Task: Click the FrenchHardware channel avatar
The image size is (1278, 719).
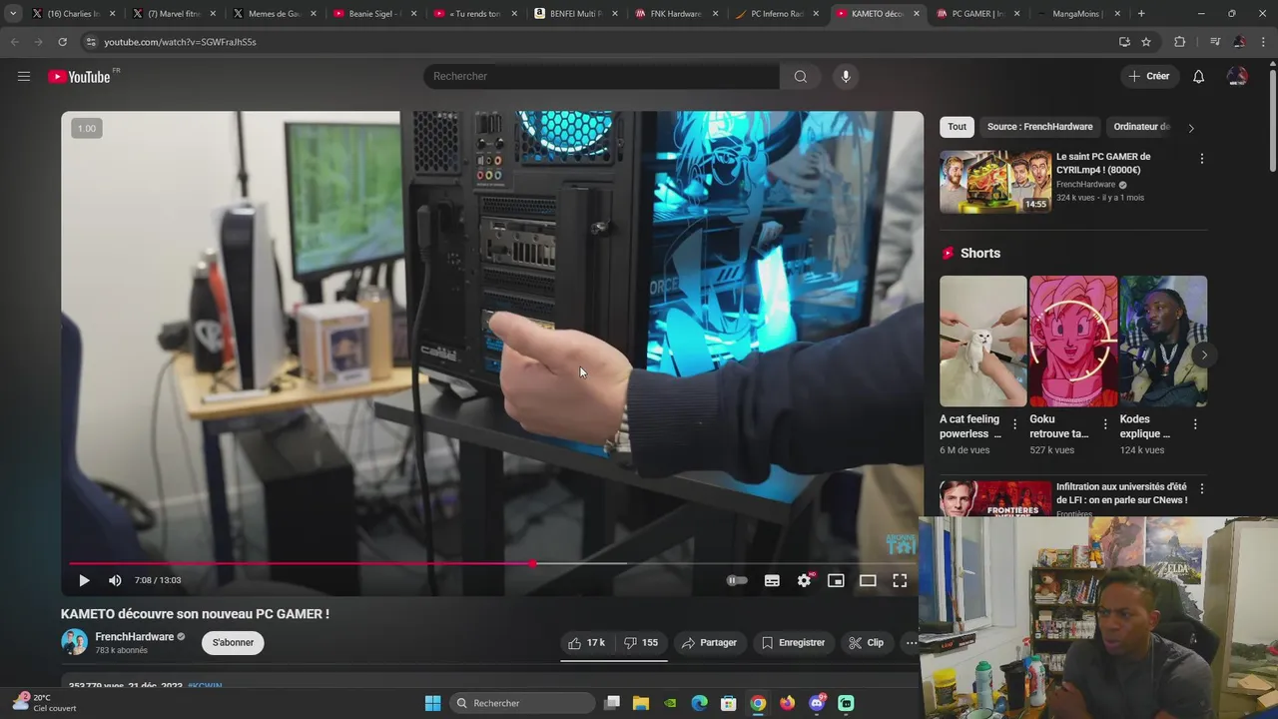Action: coord(74,642)
